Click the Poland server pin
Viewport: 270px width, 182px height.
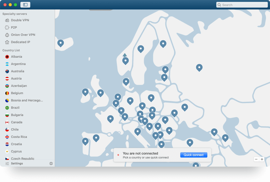tap(151, 98)
